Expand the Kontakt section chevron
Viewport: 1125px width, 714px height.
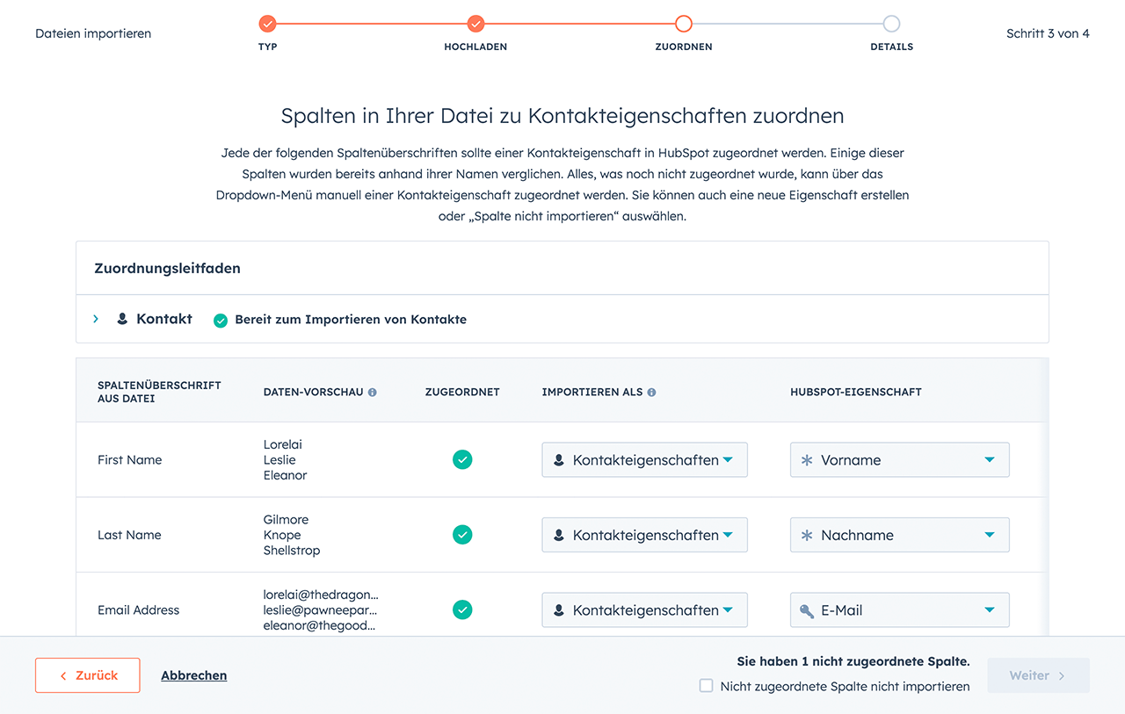(x=96, y=319)
